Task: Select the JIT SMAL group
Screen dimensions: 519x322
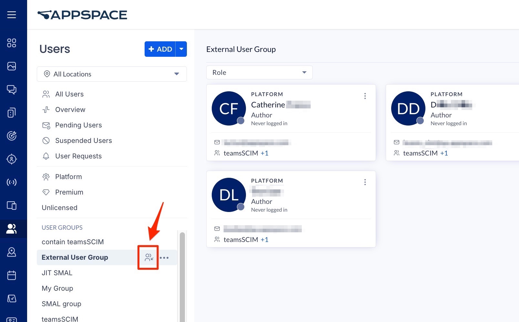Action: click(x=57, y=273)
